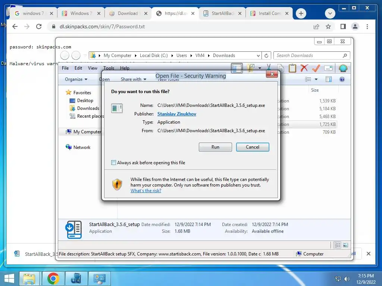Open the Chrome three-dot menu
The image size is (382, 286).
(367, 26)
